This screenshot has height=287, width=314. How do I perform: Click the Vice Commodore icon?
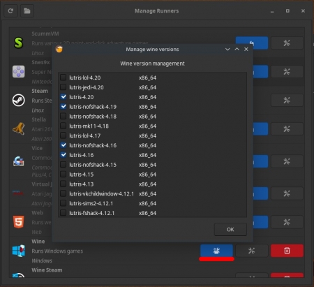[x=18, y=161]
